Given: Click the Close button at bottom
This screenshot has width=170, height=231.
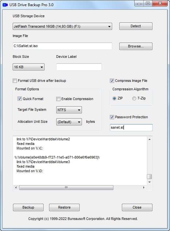Looking at the screenshot, I should 137,207.
